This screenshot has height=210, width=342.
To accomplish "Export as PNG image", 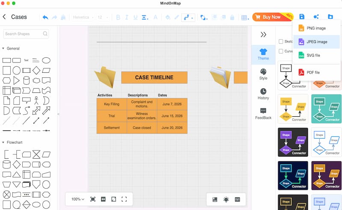I will pos(316,28).
